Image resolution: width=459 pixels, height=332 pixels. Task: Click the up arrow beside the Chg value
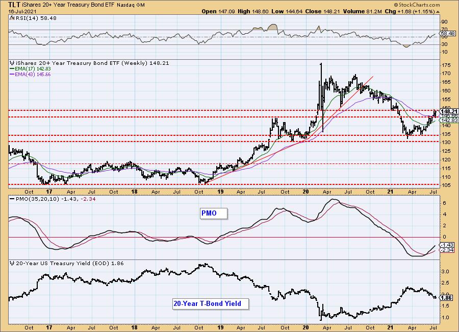pyautogui.click(x=438, y=12)
